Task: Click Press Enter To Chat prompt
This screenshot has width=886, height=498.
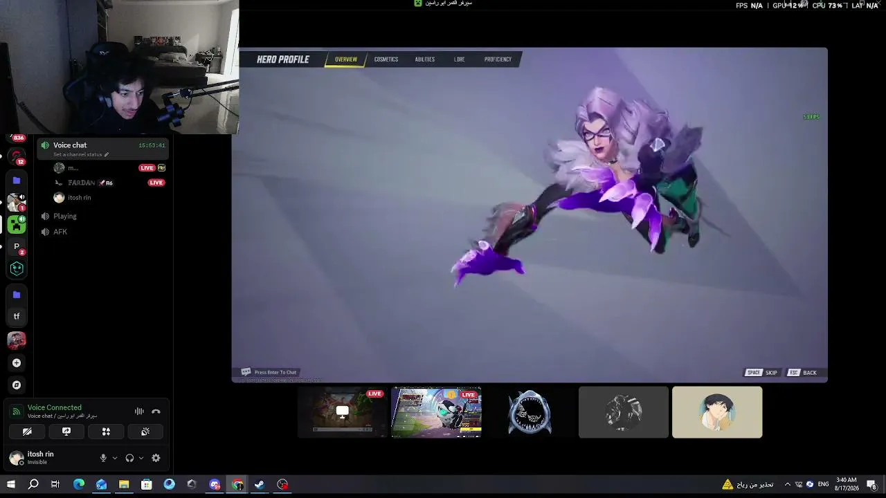Action: click(269, 372)
